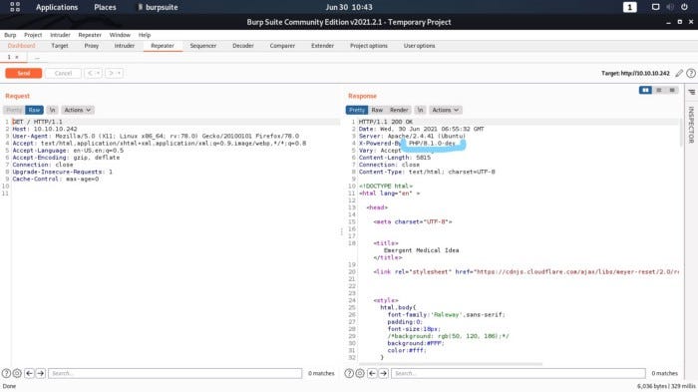Viewport: 698px width, 392px height.
Task: Open Request search help icon
Action: click(x=6, y=373)
